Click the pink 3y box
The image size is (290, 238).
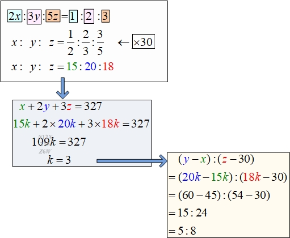pos(34,17)
